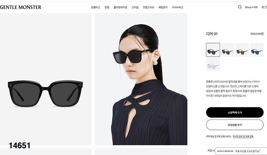Screen dimensions: 267x155
Task: Click 매장보기 store locator link
Action: tap(163, 7)
